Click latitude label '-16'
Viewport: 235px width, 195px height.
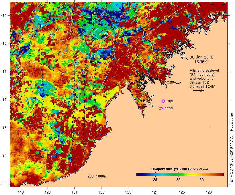[x=3, y=72]
